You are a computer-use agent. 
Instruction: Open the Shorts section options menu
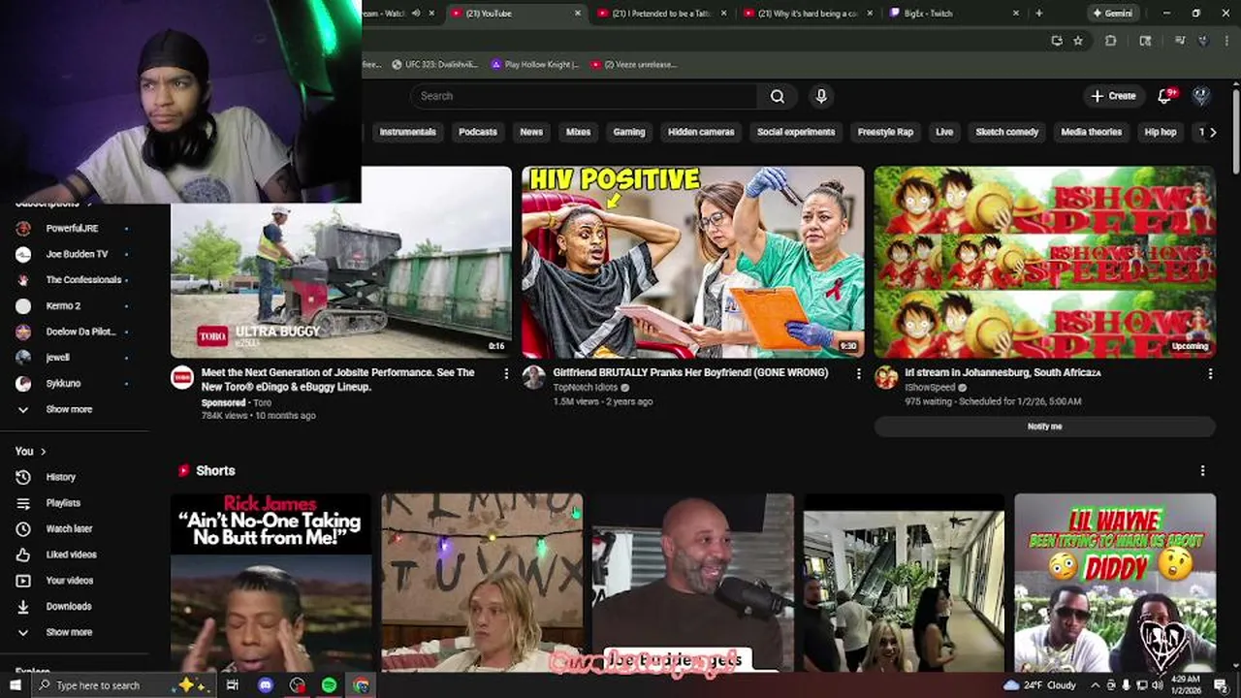coord(1202,470)
